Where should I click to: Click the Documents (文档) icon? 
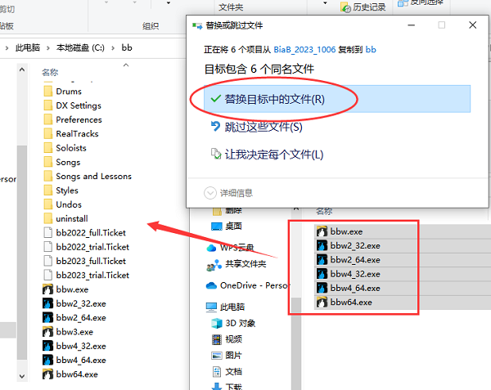tap(217, 372)
